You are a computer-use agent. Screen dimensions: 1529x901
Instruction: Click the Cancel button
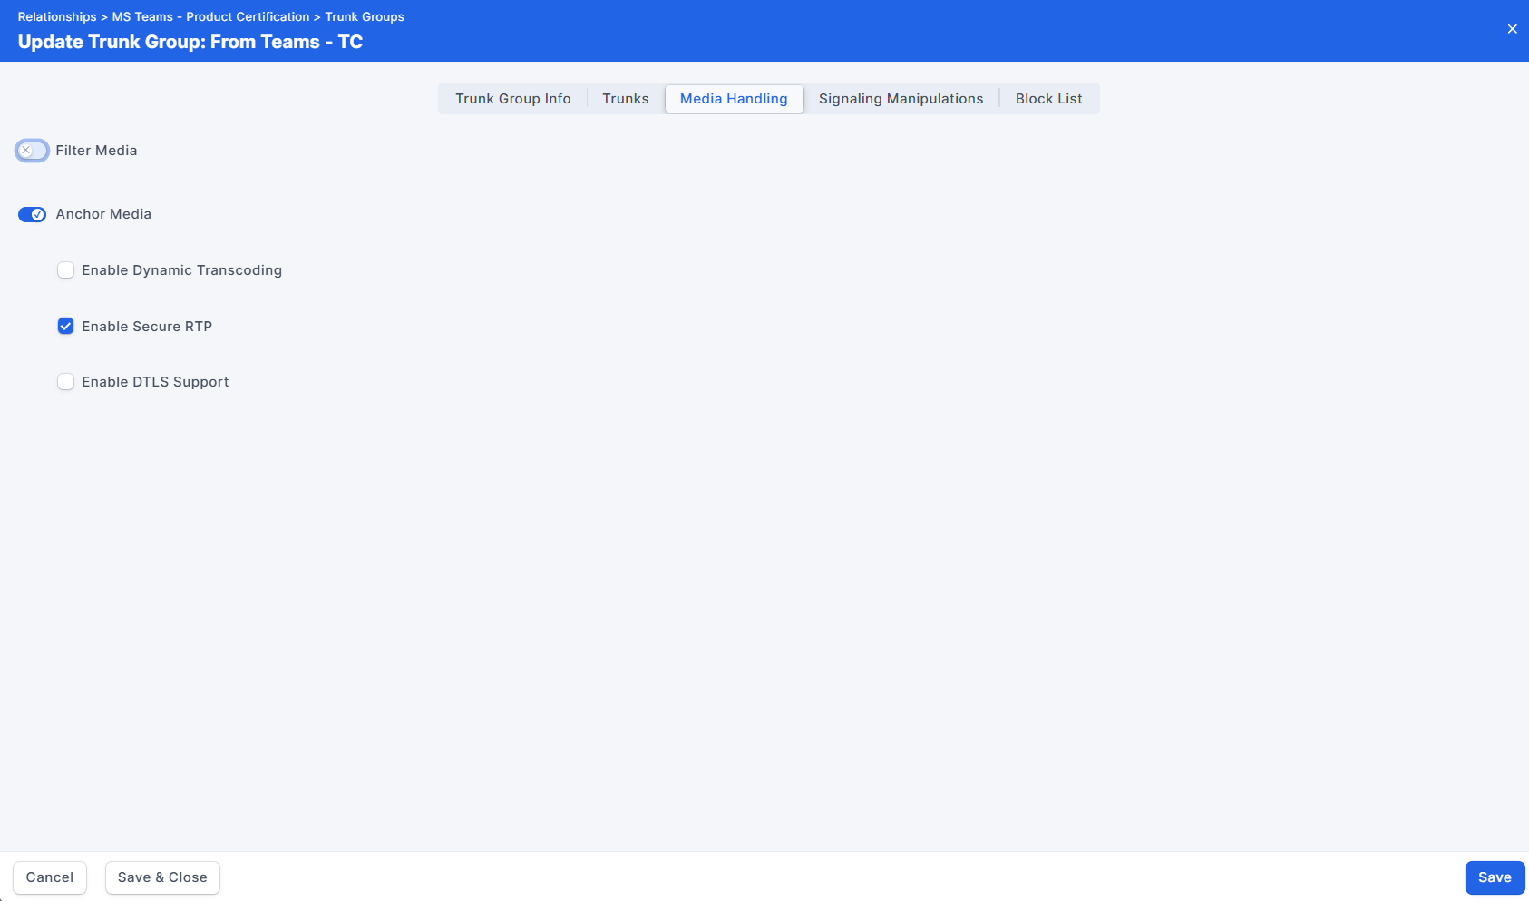click(50, 877)
